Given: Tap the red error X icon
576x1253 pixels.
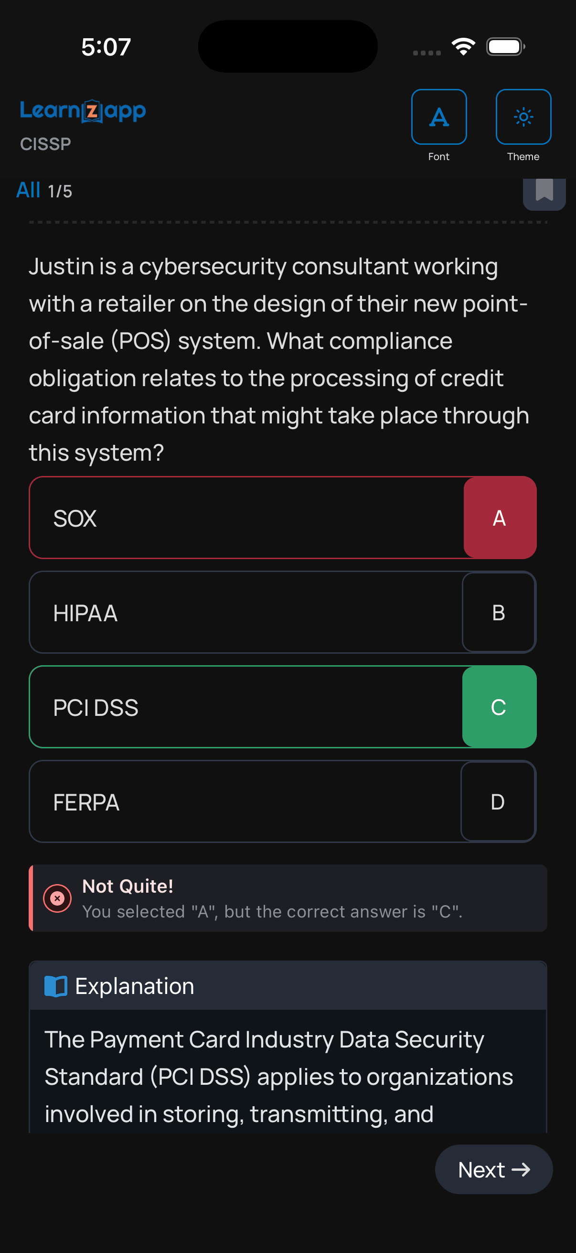Looking at the screenshot, I should tap(57, 898).
